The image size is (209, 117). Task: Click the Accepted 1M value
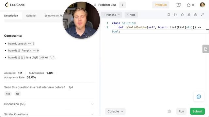[20, 73]
